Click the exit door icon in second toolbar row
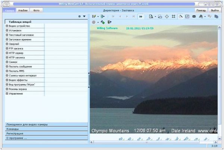 point(109,22)
